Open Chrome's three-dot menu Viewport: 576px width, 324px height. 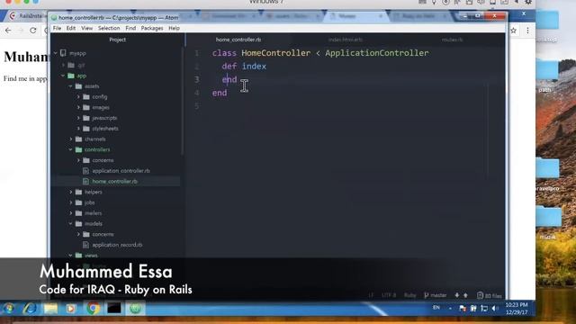point(528,31)
